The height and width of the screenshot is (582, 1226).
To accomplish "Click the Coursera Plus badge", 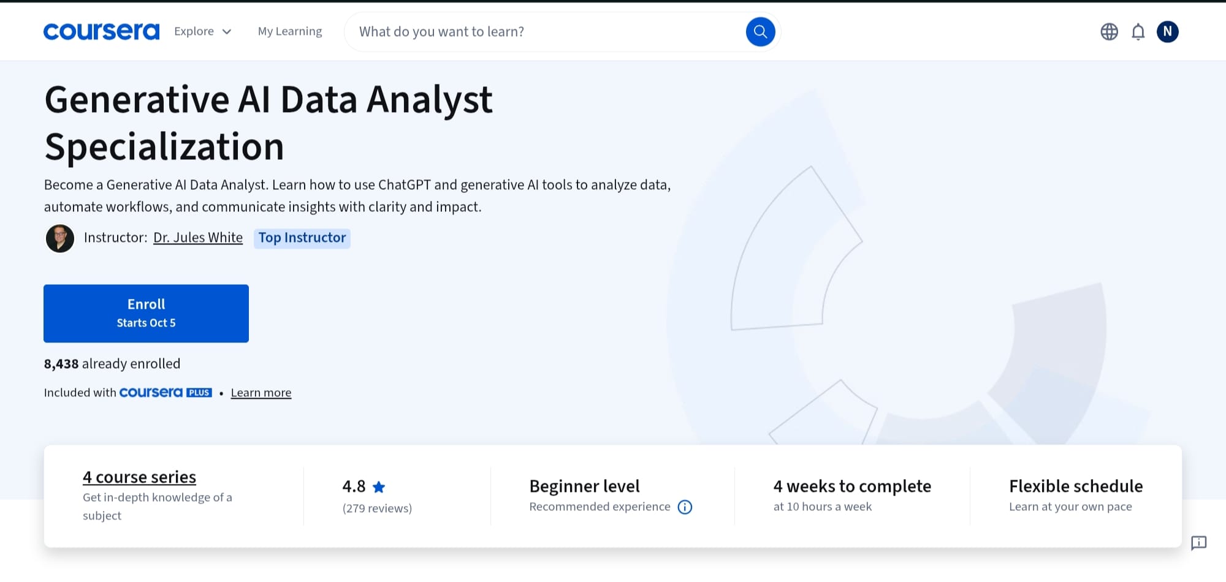I will (166, 392).
